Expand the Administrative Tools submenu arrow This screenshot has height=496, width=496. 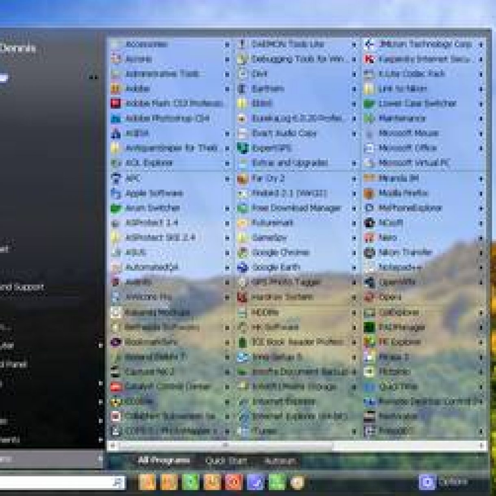227,74
